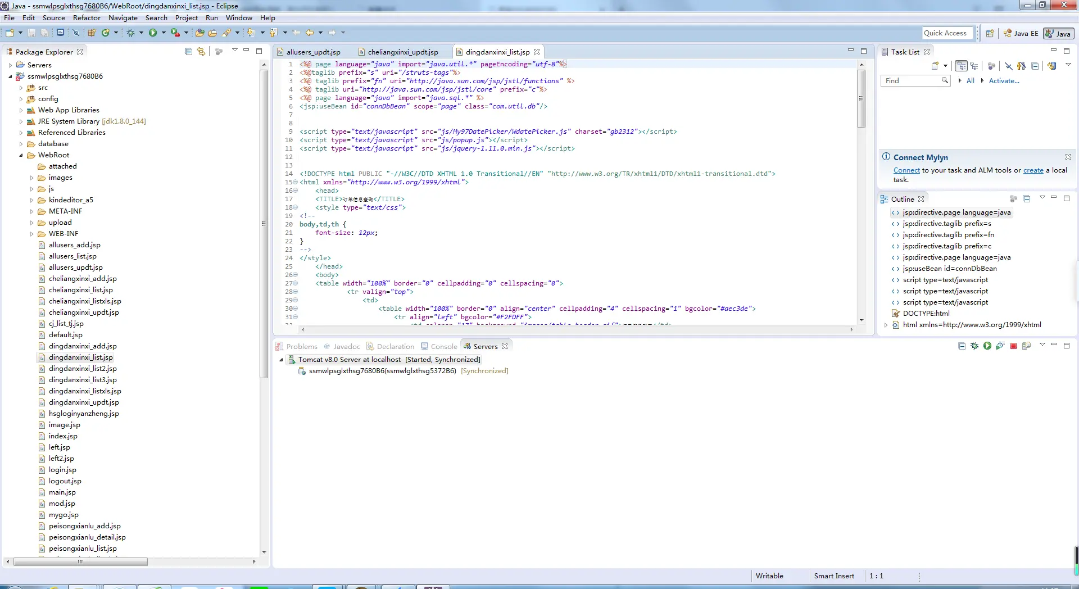Open the Refactor menu
The image size is (1079, 589).
[x=87, y=17]
